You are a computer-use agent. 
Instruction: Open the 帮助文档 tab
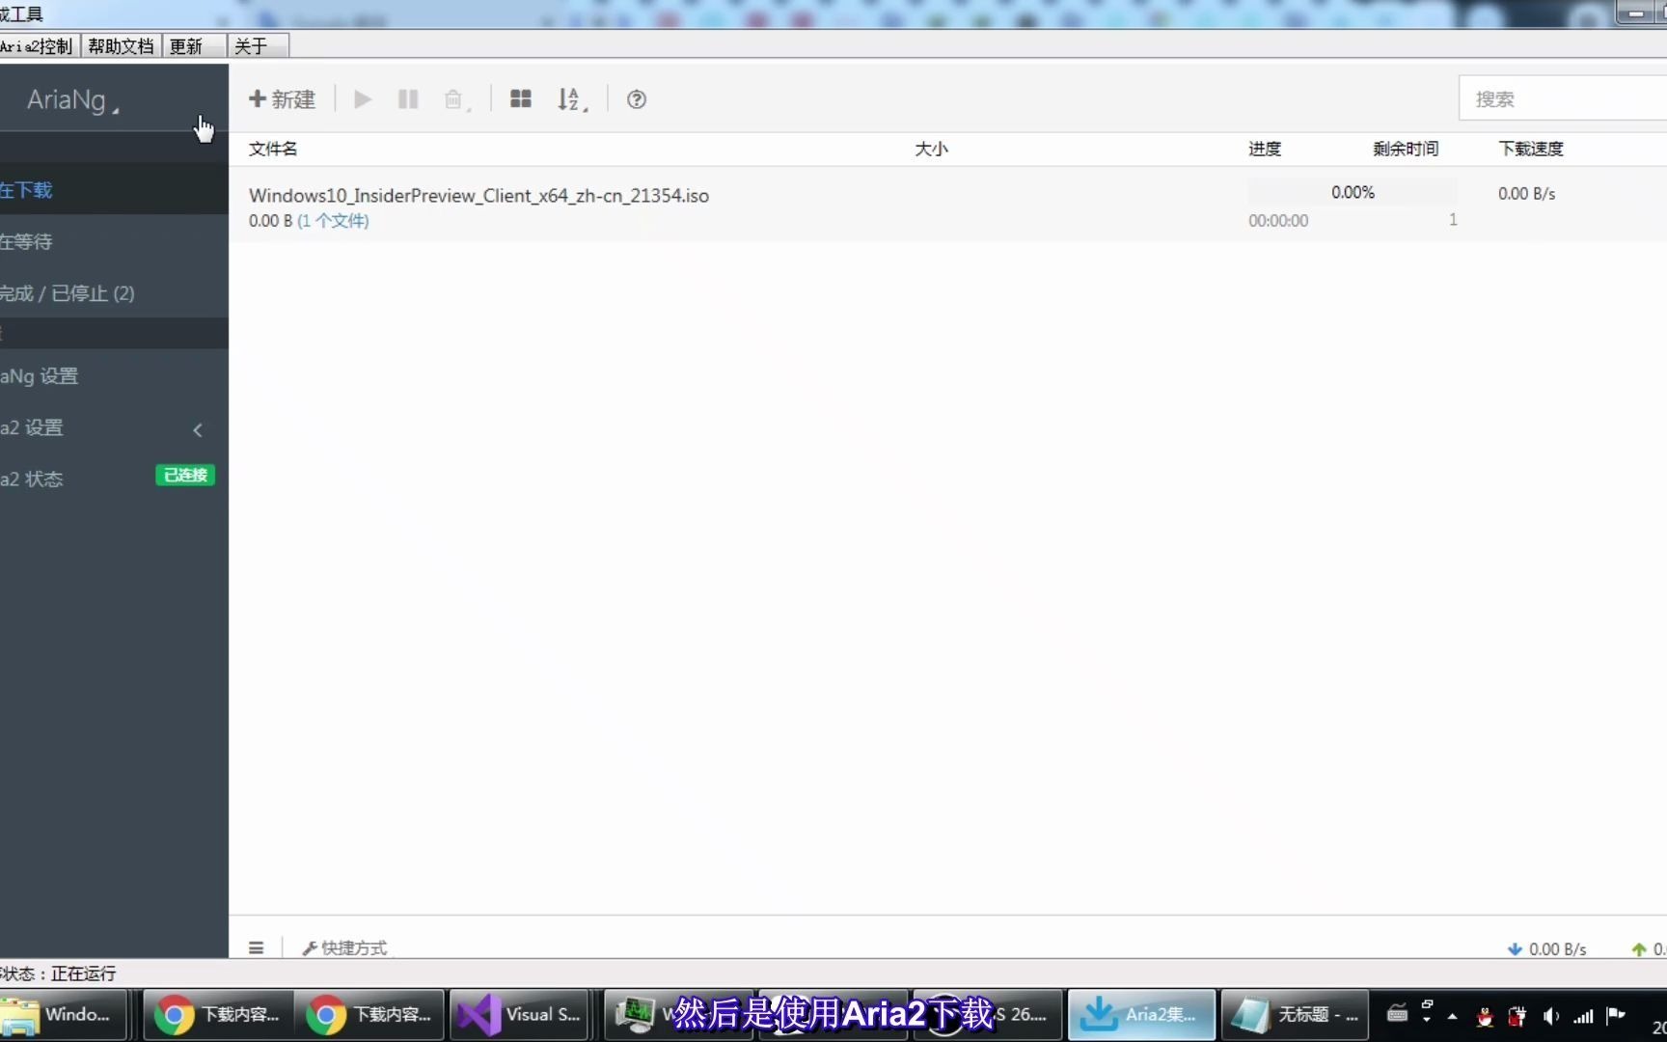[x=121, y=46]
